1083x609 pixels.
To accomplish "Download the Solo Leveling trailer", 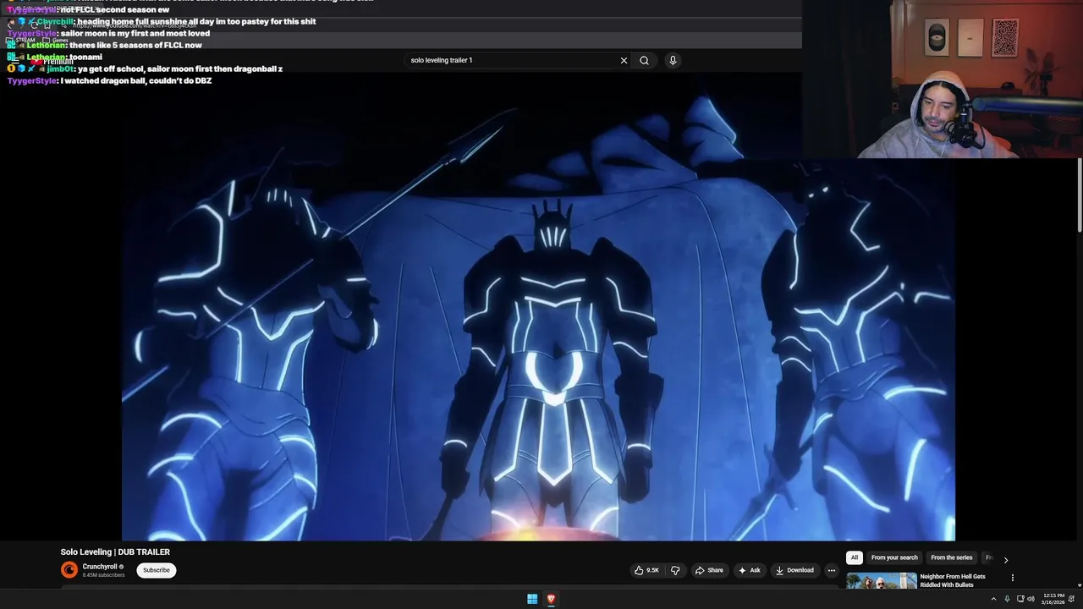I will (x=794, y=570).
